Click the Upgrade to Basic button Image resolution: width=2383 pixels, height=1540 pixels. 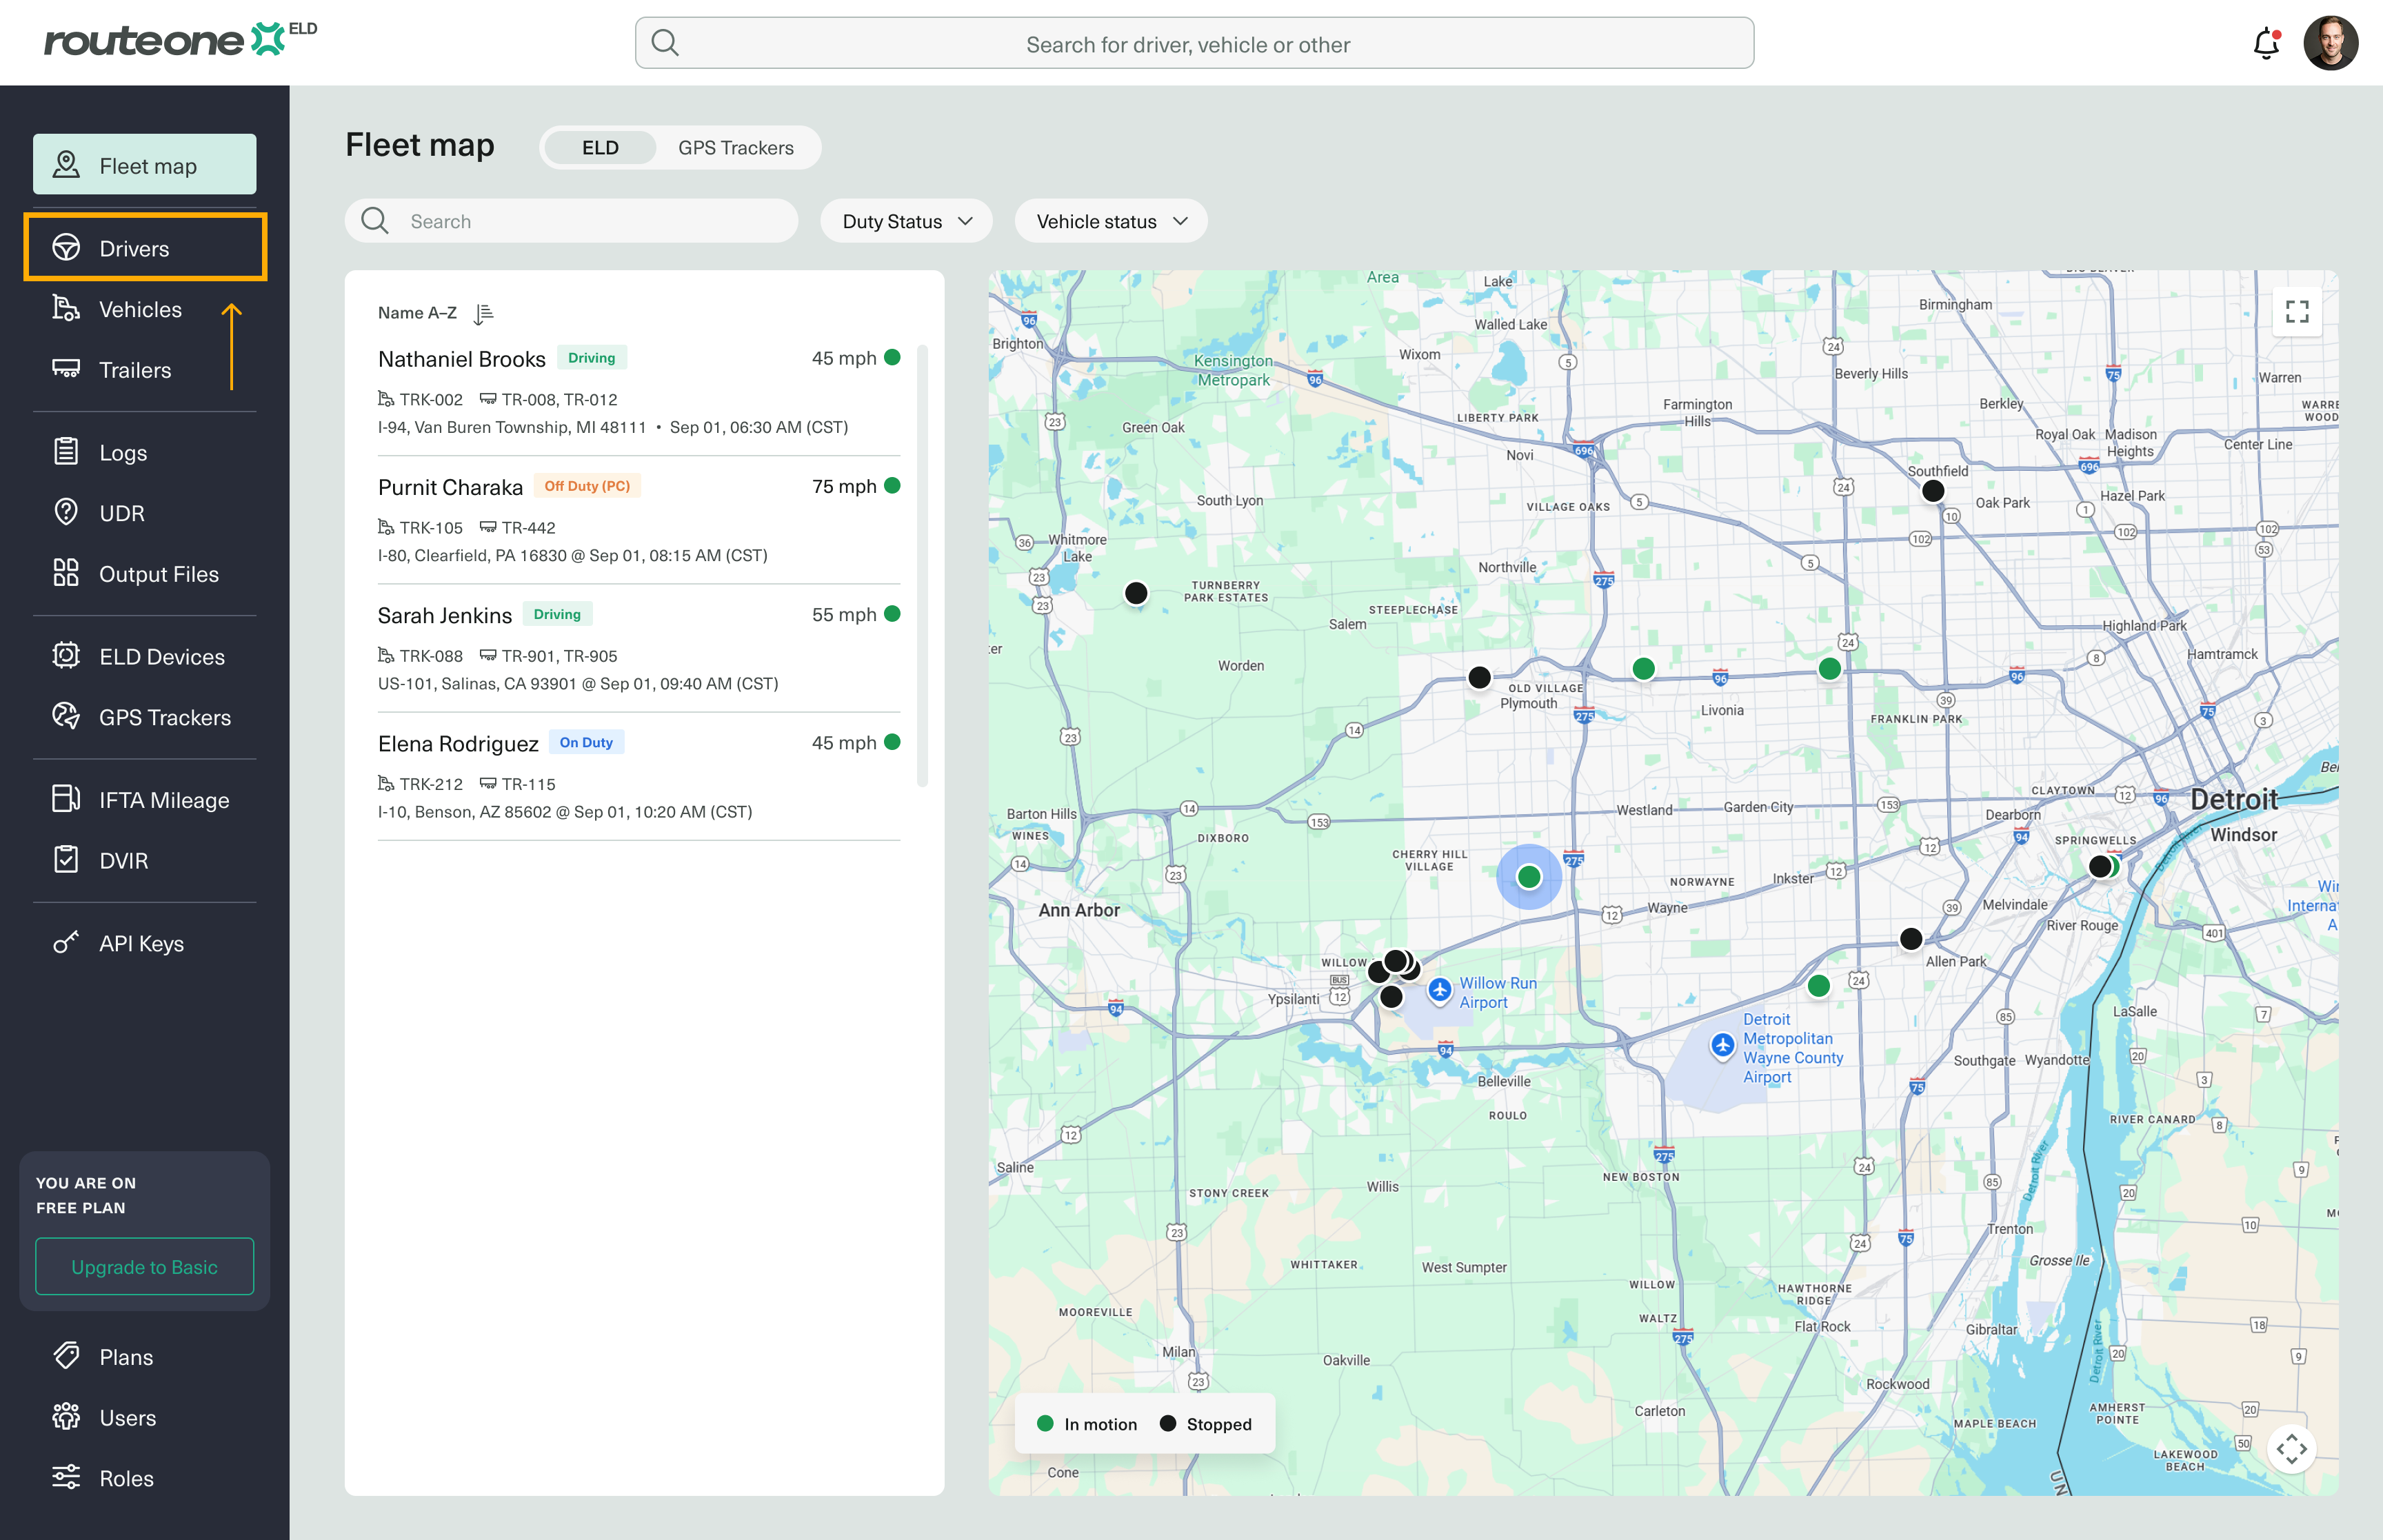(x=145, y=1267)
